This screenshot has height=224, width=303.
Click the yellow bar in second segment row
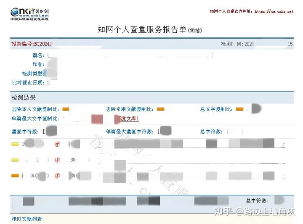point(15,160)
